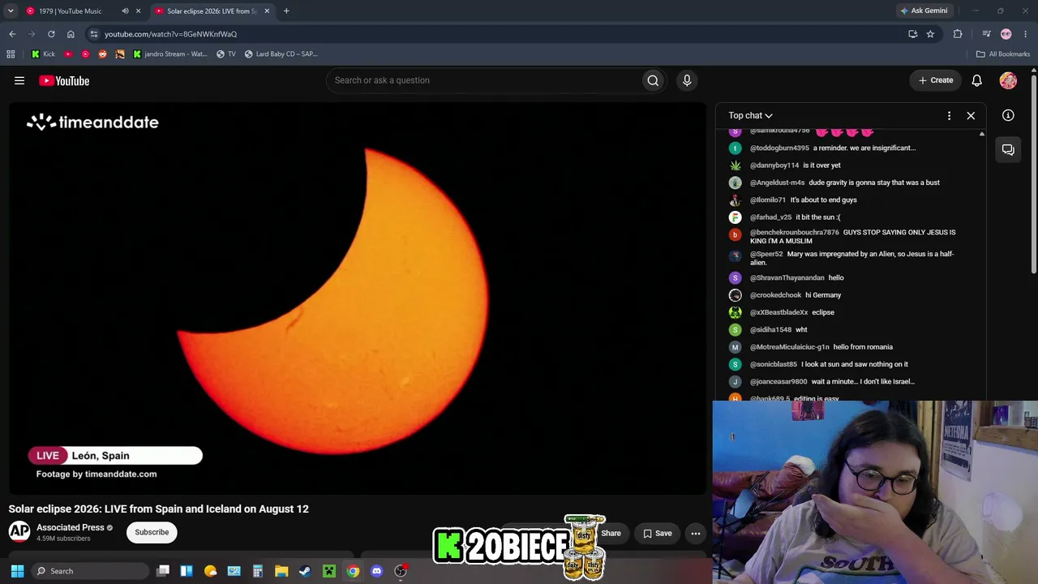Open the Associated Press channel avatar

click(19, 532)
